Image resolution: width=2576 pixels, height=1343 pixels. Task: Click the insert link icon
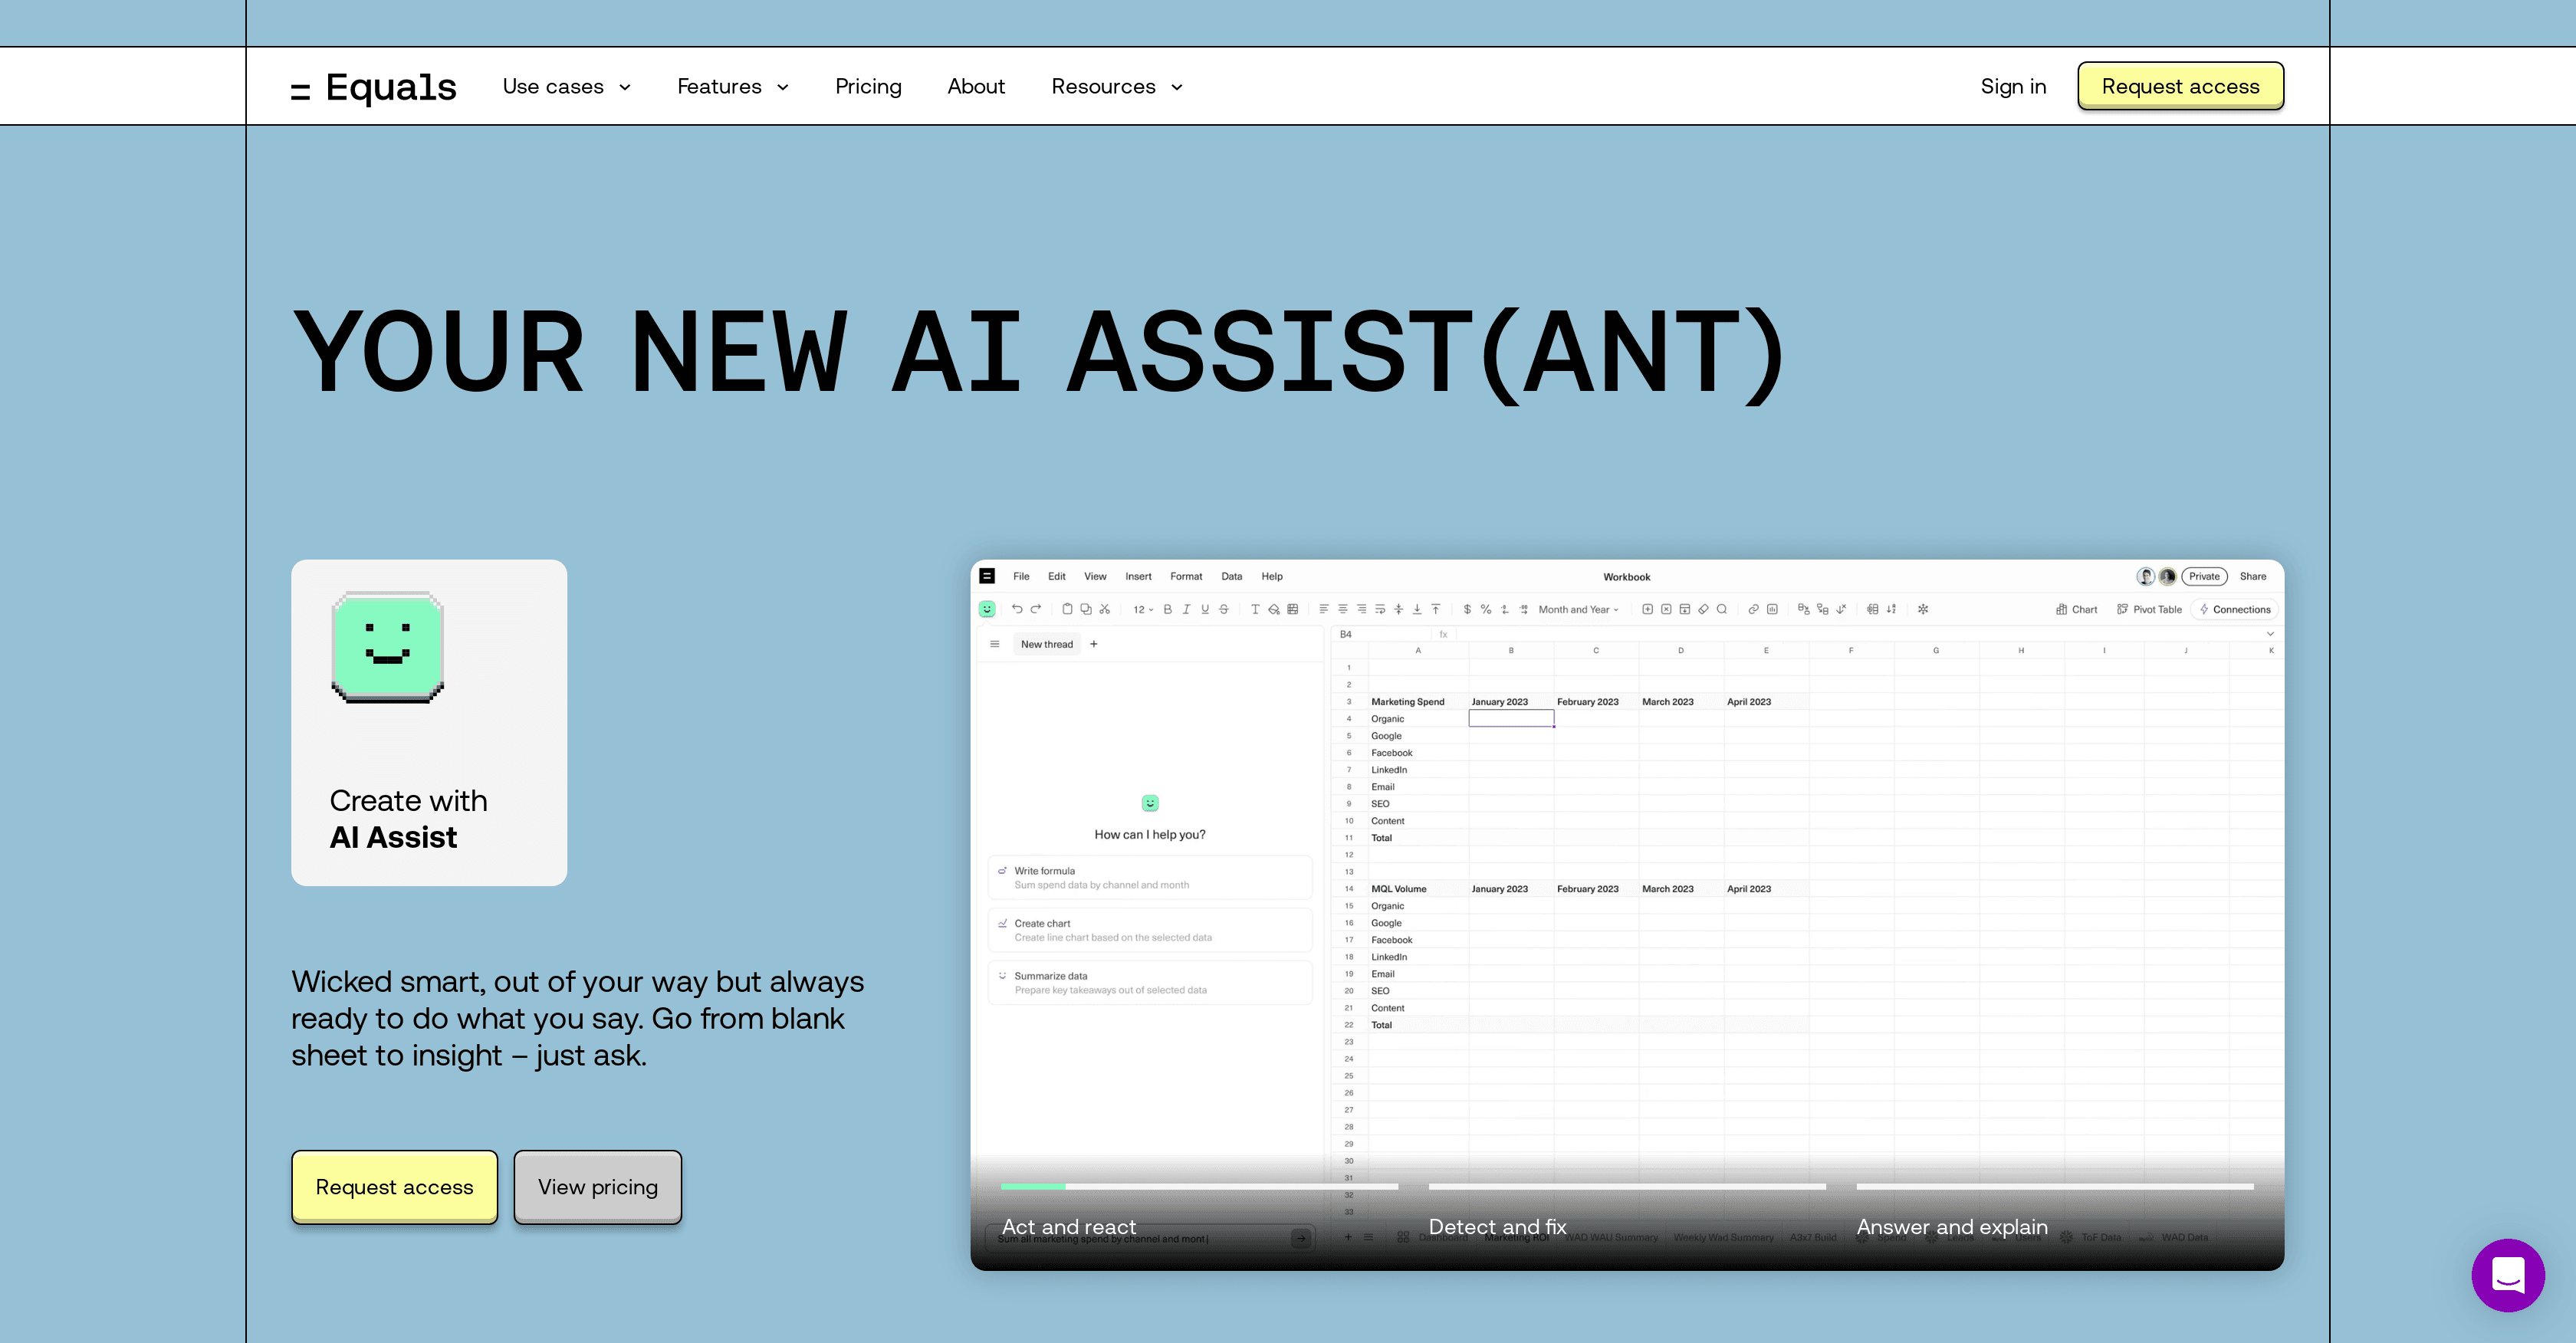(x=1753, y=609)
